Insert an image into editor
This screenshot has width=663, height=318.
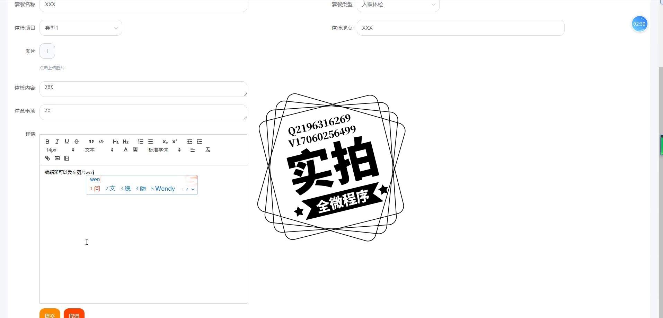pos(57,158)
